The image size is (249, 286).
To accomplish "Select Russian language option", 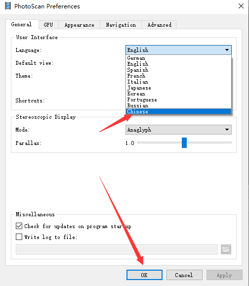I will [x=178, y=105].
